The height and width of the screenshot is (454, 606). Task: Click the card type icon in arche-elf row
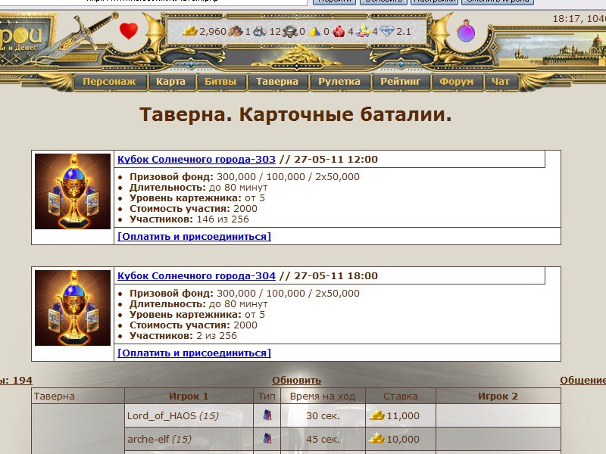tap(267, 439)
